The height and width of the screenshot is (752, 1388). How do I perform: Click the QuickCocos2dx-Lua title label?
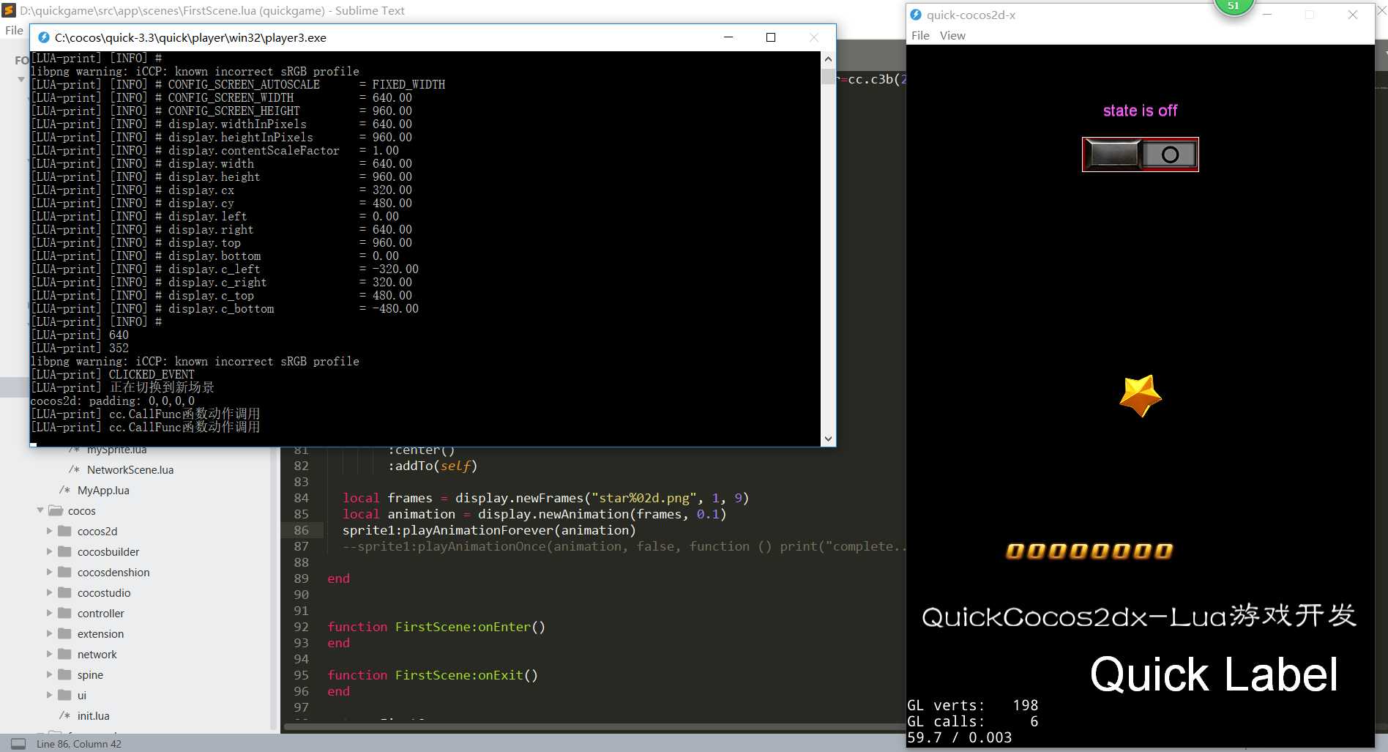click(x=1139, y=616)
